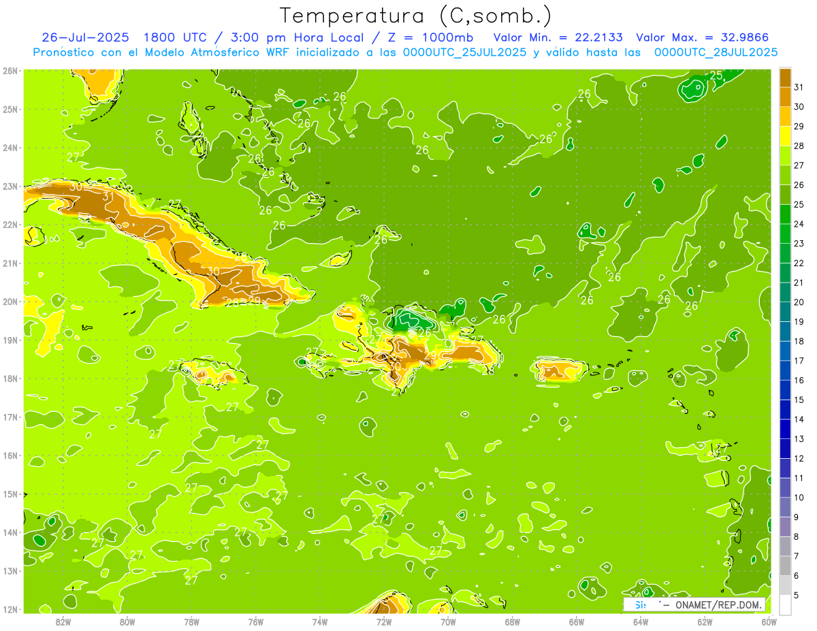Click the "31" contour label over western Cuba
The image size is (817, 631).
point(108,196)
